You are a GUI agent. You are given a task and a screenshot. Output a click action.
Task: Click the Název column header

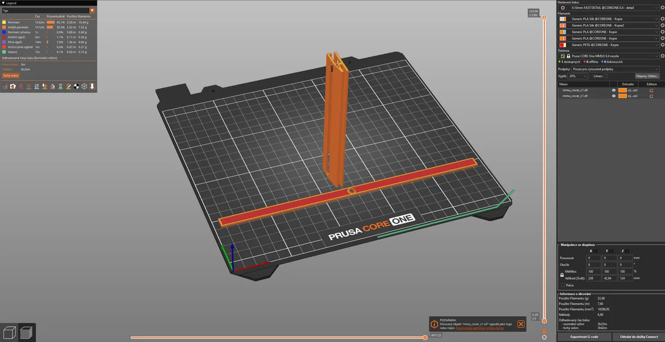click(x=583, y=84)
